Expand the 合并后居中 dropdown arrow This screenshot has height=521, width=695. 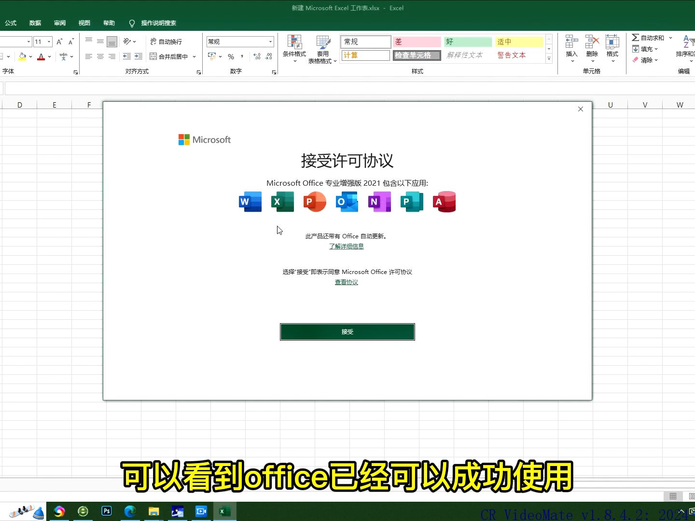(195, 56)
